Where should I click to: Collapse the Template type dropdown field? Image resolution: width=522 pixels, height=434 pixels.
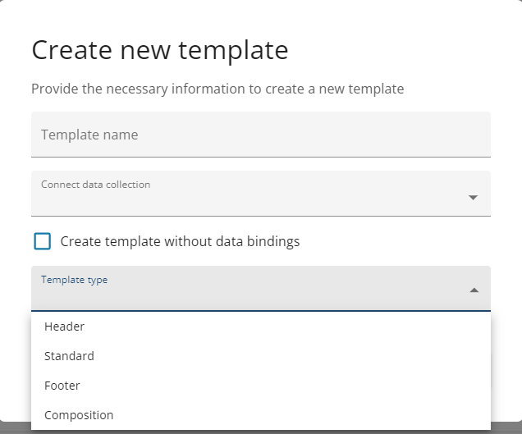click(x=260, y=288)
